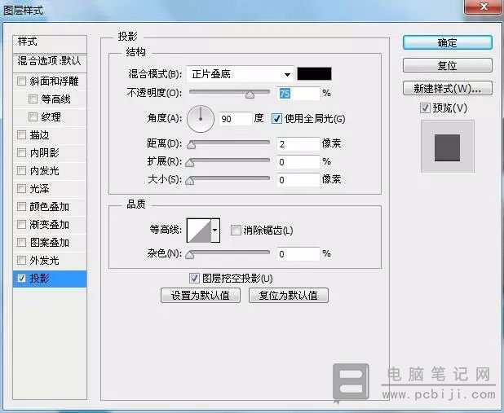Open 新建样式(W)... dialog
The image size is (504, 413).
tap(448, 88)
